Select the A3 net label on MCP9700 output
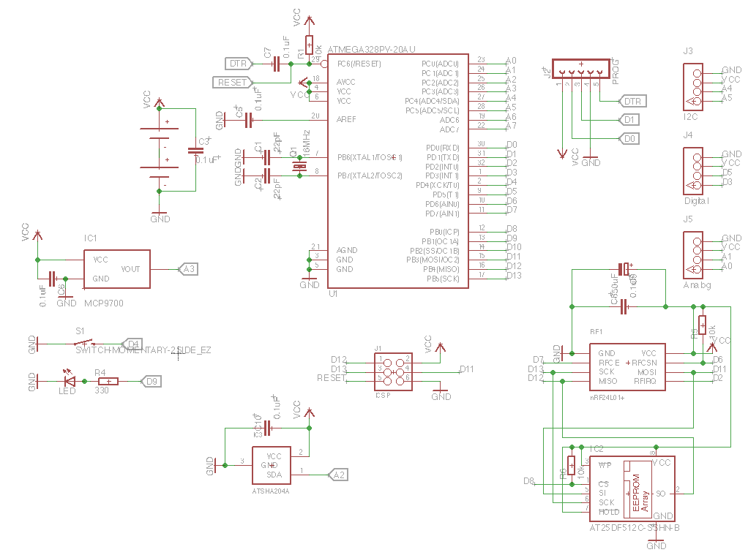Viewport: 748px width, 555px height. 188,269
